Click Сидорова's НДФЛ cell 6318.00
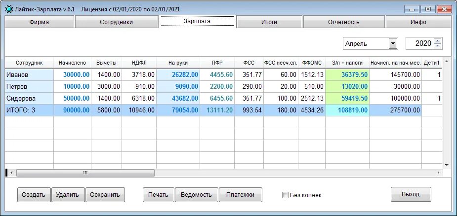 [x=139, y=99]
